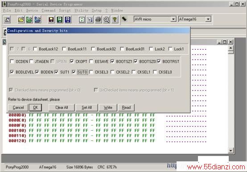The width and height of the screenshot is (247, 172).
Task: Open the Utility menu
Action: (x=81, y=10)
